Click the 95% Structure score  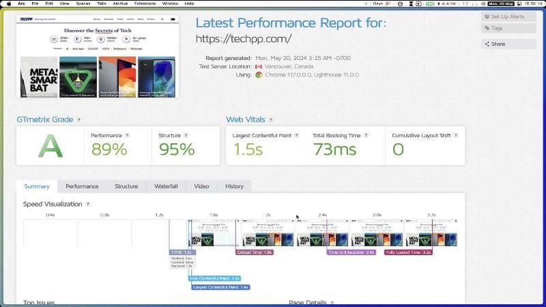pos(177,149)
